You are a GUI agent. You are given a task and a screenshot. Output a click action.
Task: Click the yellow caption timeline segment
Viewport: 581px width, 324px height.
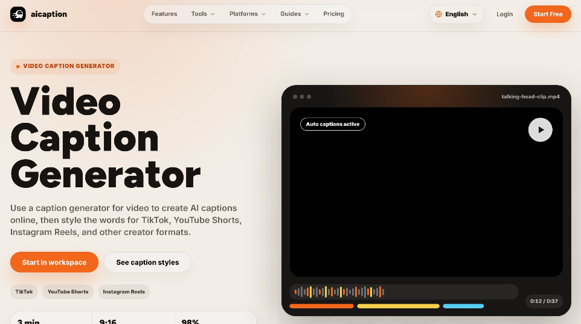[399, 306]
